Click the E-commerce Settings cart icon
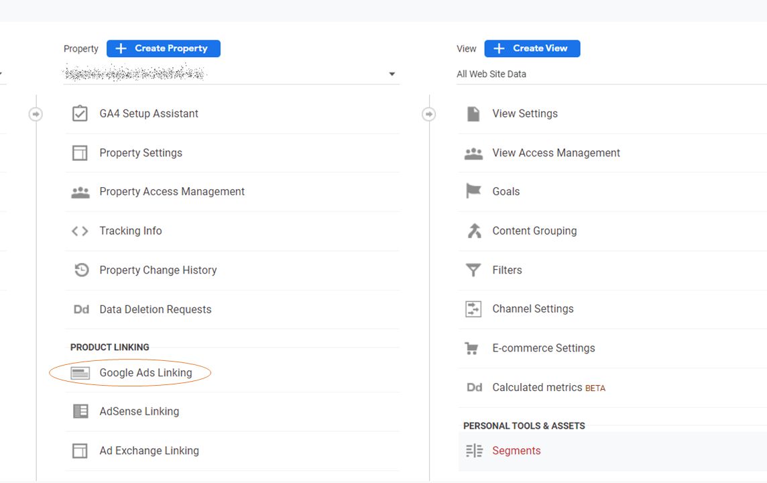This screenshot has width=767, height=483. (473, 348)
